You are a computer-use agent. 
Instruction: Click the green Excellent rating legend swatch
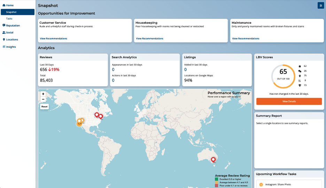click(216, 179)
